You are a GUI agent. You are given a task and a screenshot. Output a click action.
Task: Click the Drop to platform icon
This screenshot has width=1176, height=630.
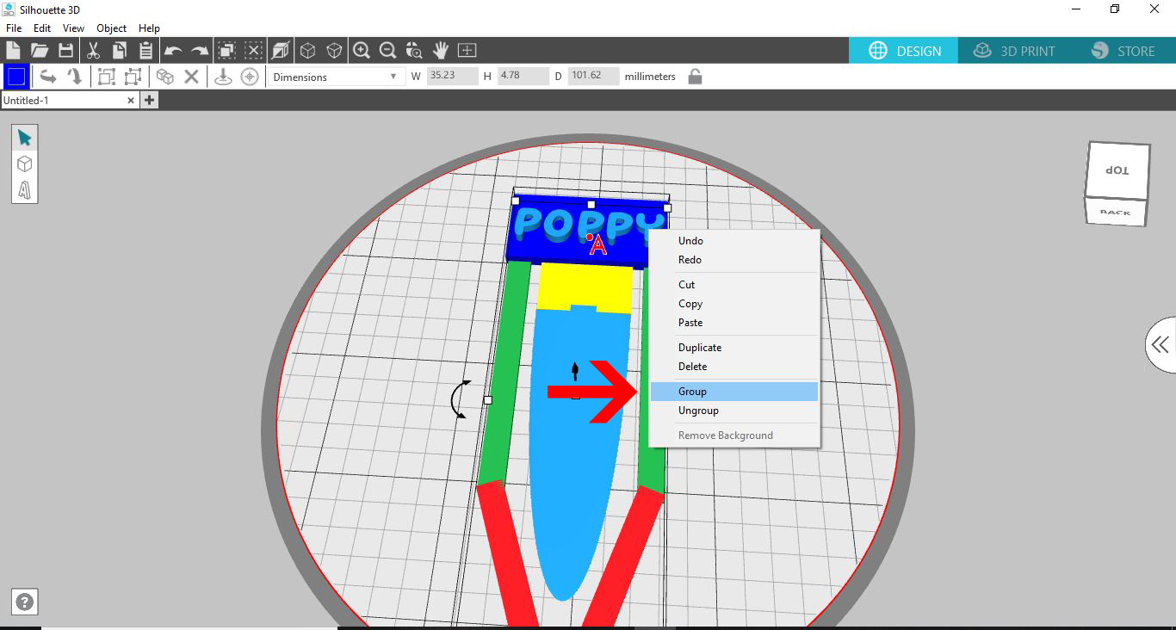[223, 77]
